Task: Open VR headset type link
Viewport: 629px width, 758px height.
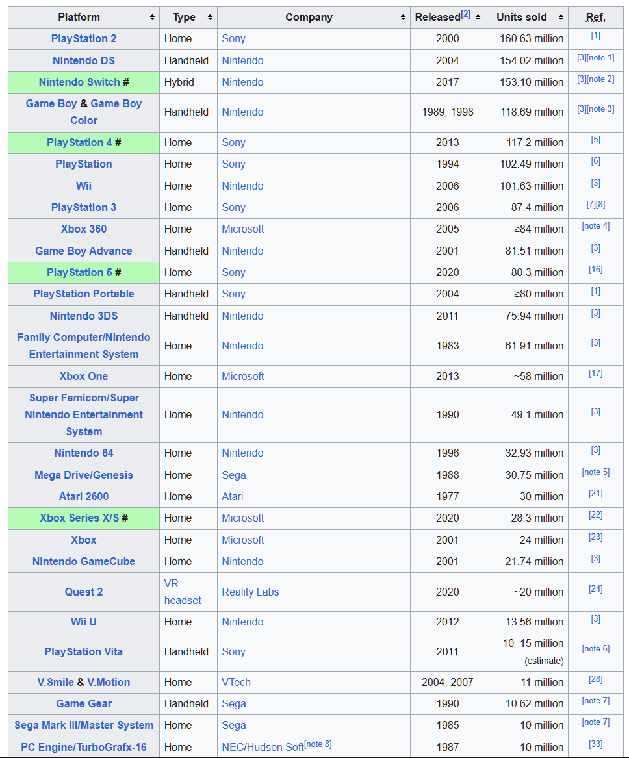Action: coord(183,592)
